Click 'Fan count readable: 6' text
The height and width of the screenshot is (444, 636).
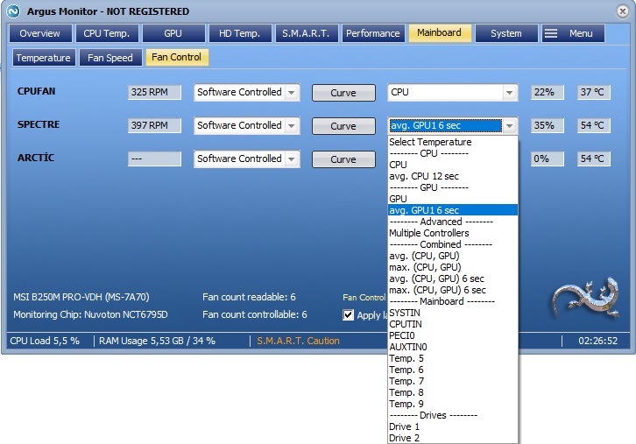[249, 297]
